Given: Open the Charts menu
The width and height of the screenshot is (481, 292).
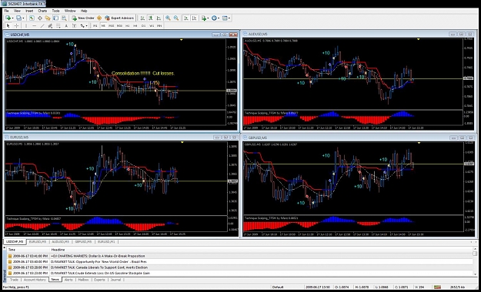Looking at the screenshot, I should point(42,11).
